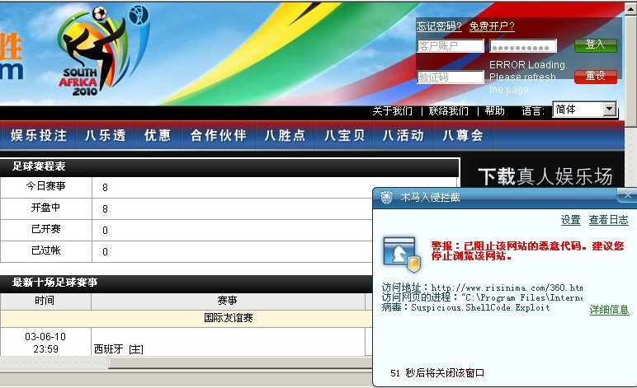This screenshot has width=637, height=388.
Task: Select the 八乐透 navigation tab
Action: (105, 136)
